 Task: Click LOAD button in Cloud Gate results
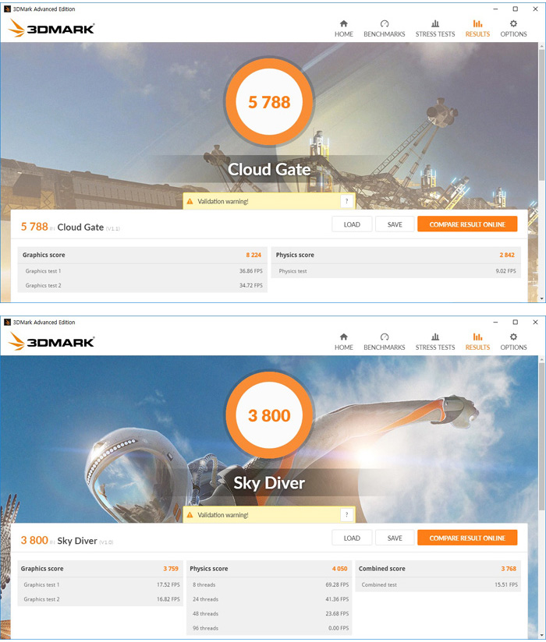pyautogui.click(x=352, y=224)
